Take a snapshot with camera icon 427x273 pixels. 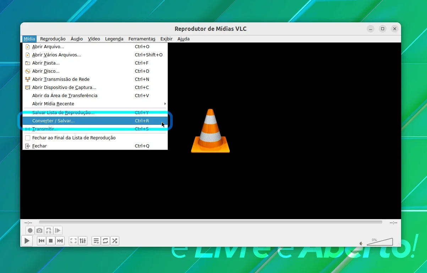39,230
